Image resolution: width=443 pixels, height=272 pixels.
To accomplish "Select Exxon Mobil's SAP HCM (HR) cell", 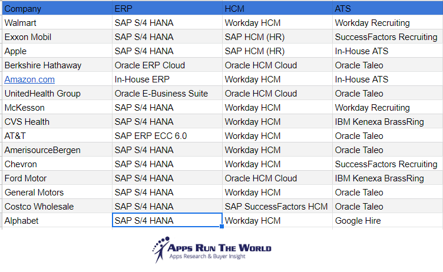I will point(277,37).
